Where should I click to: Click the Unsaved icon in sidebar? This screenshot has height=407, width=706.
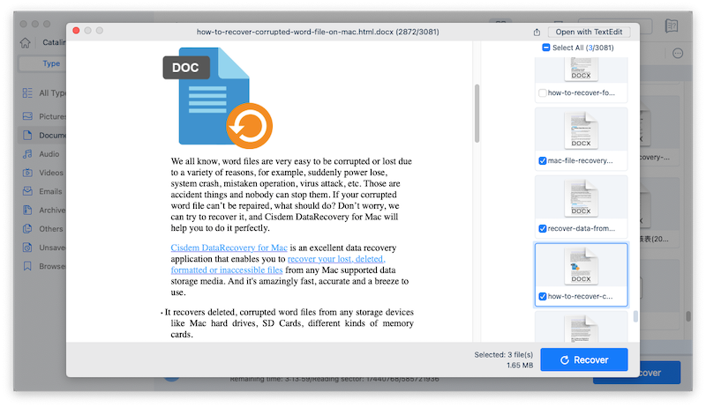click(27, 248)
